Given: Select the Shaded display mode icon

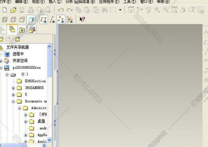Looking at the screenshot, I should [31, 20].
